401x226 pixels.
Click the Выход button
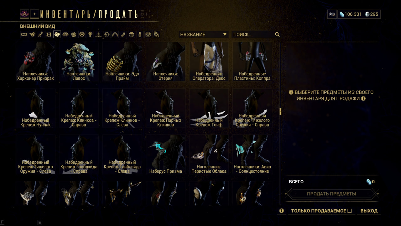coord(369,211)
